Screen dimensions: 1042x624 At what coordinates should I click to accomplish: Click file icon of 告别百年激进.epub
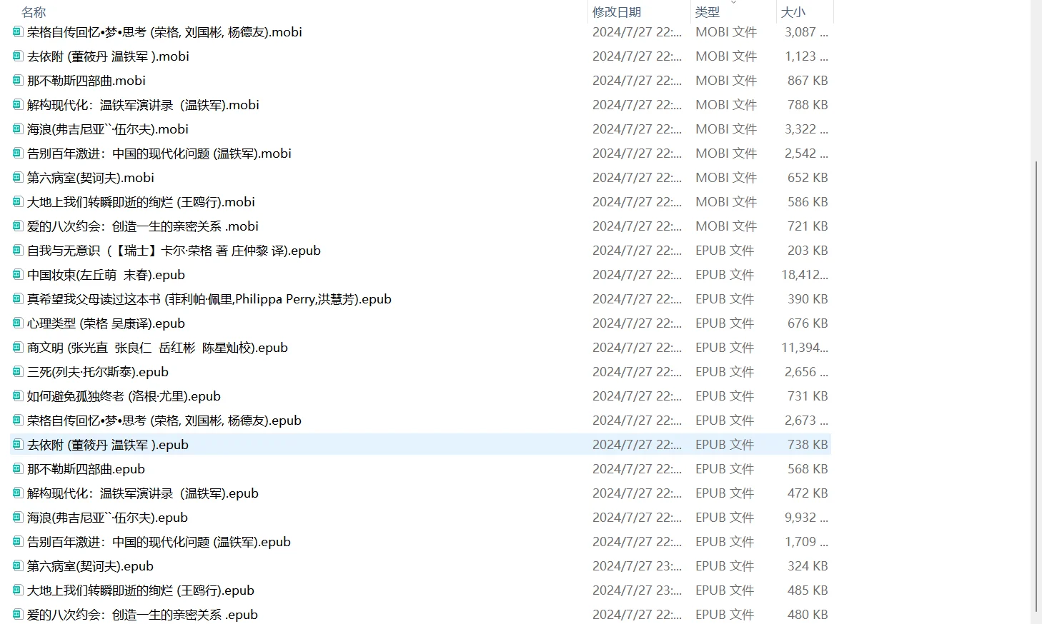click(x=18, y=542)
